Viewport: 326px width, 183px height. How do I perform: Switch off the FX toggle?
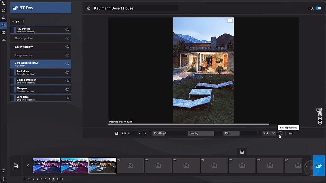point(318,8)
